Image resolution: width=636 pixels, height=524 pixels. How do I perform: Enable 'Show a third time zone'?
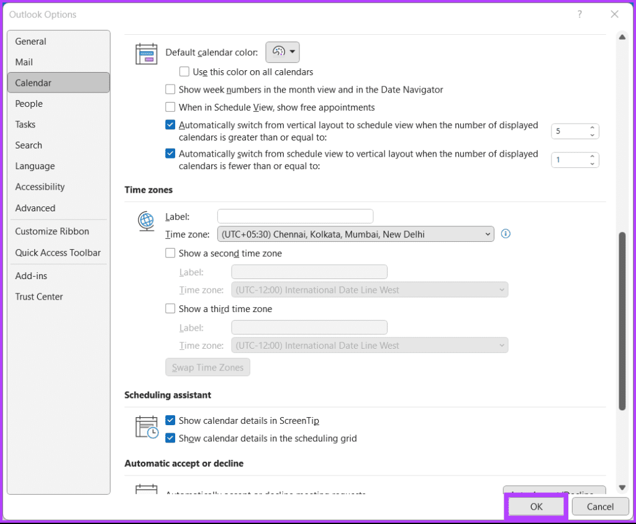tap(170, 309)
